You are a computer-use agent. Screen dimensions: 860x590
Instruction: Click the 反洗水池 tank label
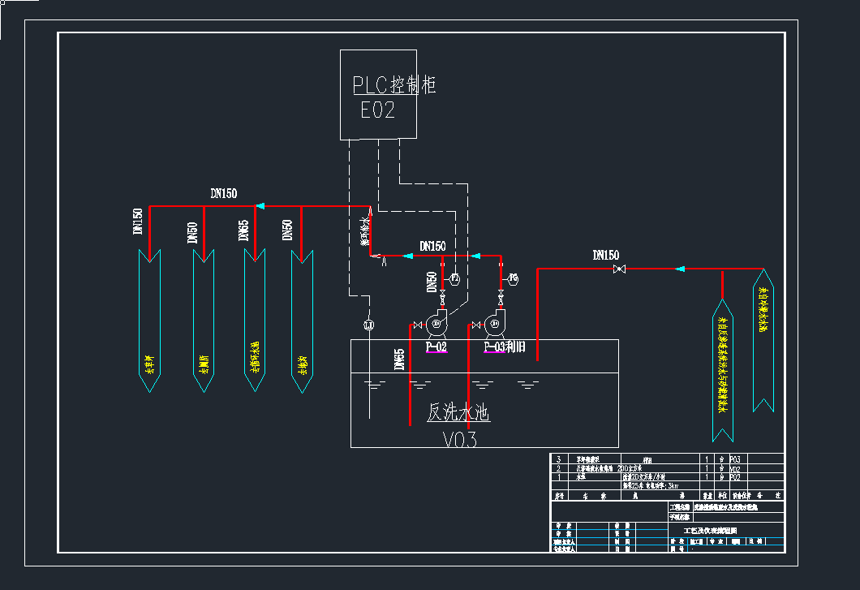pyautogui.click(x=458, y=412)
